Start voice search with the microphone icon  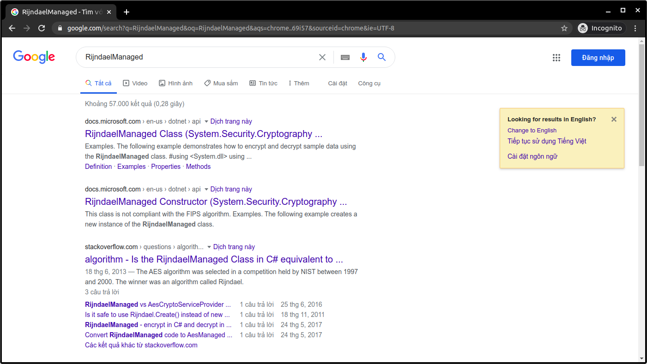point(363,57)
